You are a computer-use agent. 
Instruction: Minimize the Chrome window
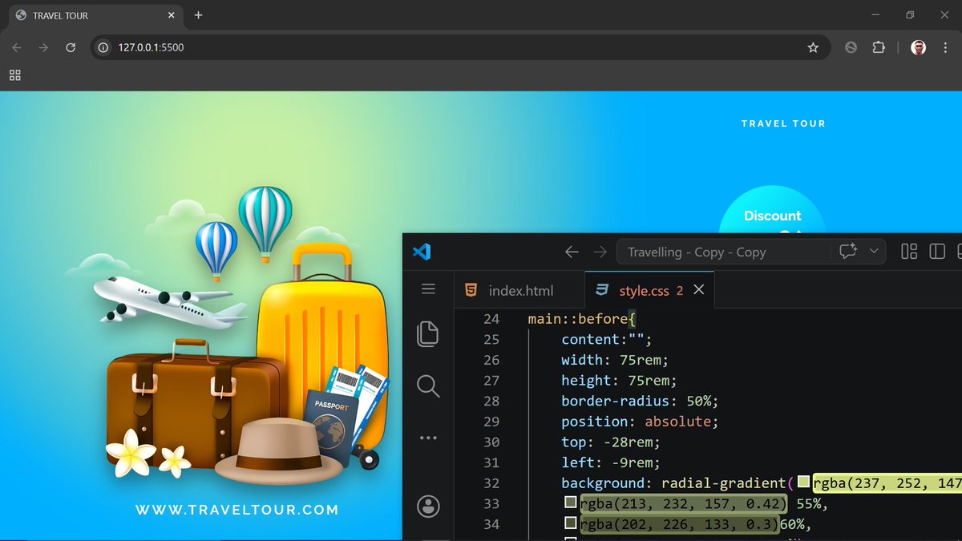pos(875,15)
